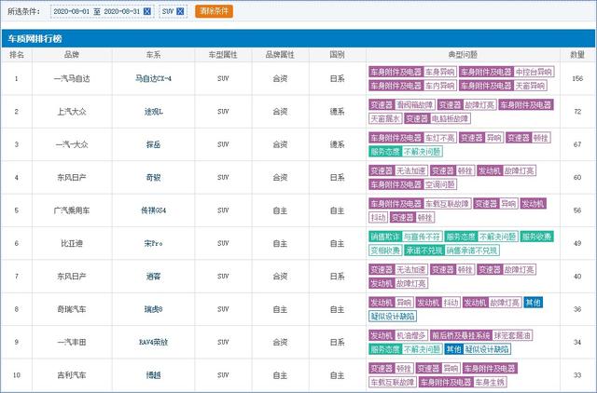Select complaint count 72
Viewport: 597px width, 393px height.
tap(577, 112)
